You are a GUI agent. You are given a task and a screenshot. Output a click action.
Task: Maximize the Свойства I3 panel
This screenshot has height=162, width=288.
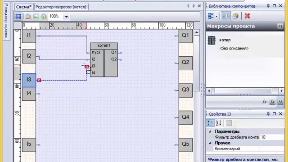pos(274,114)
